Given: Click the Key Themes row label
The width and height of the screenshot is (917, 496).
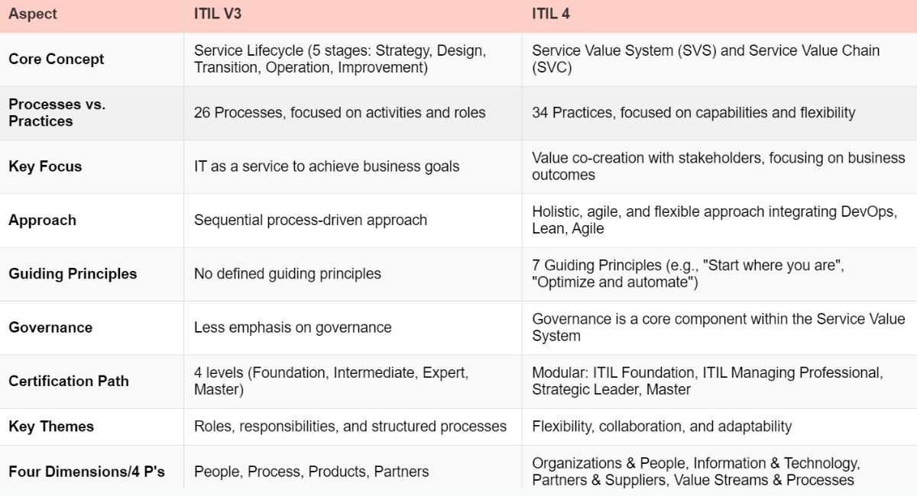Looking at the screenshot, I should [x=51, y=427].
